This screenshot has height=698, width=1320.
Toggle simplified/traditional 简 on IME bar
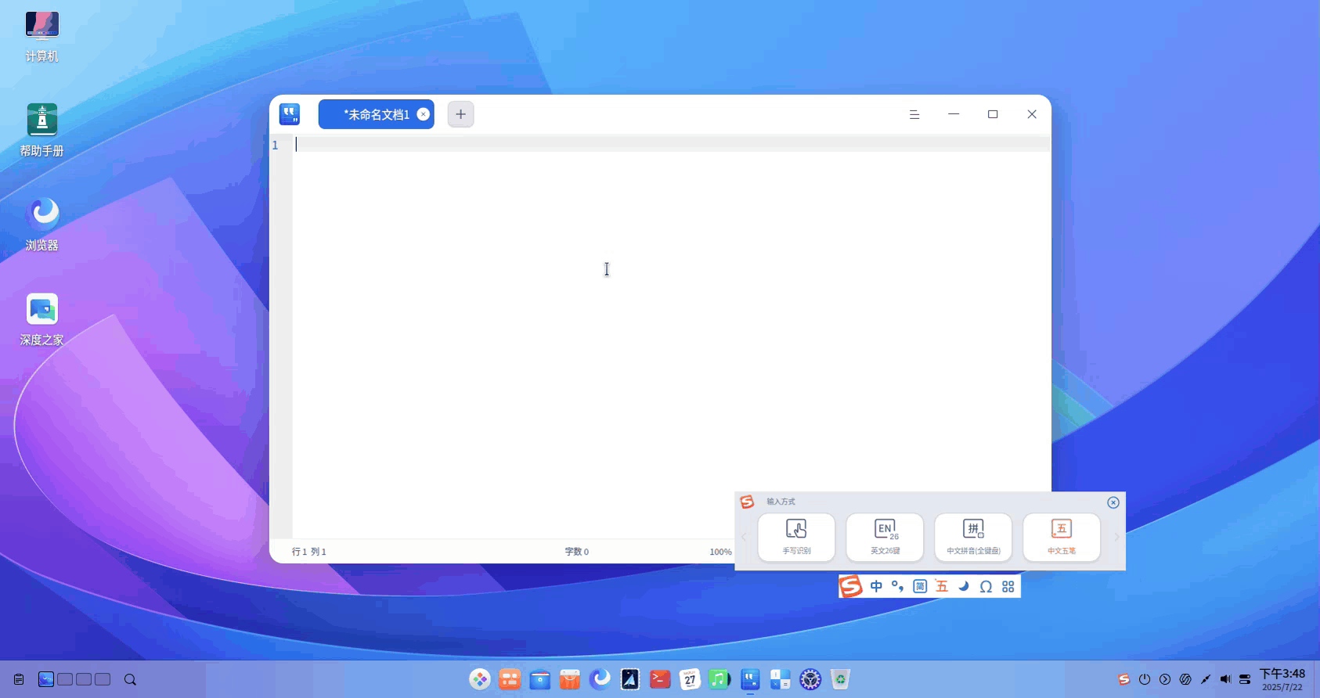coord(920,586)
